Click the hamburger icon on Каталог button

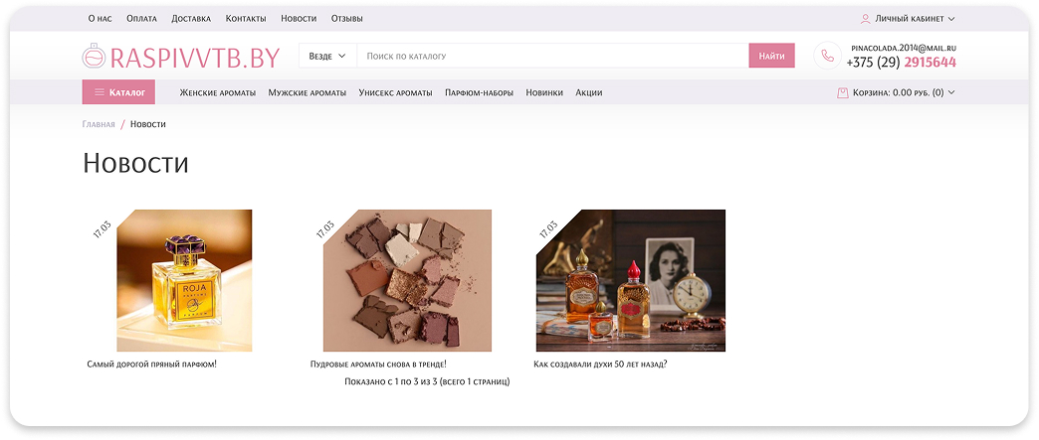100,92
